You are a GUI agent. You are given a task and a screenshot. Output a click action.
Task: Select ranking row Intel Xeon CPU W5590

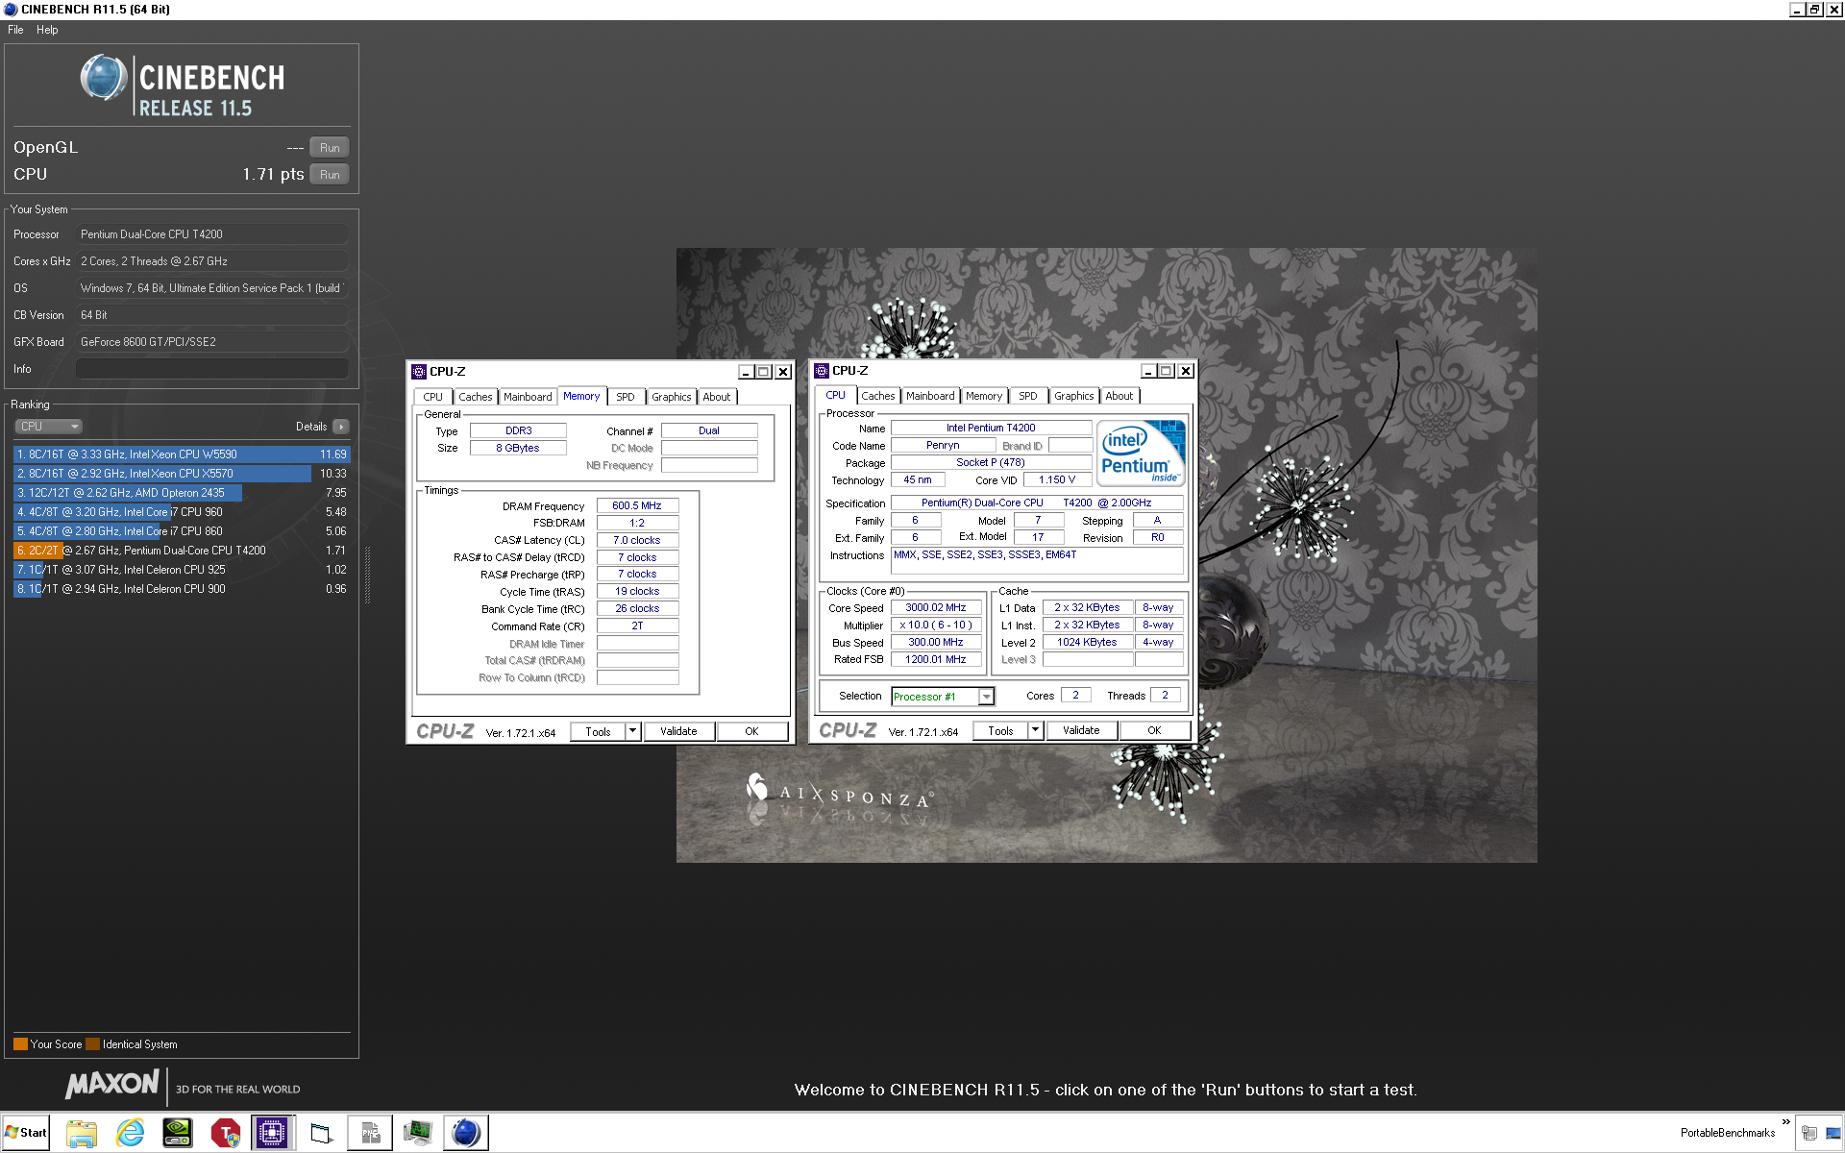point(182,454)
